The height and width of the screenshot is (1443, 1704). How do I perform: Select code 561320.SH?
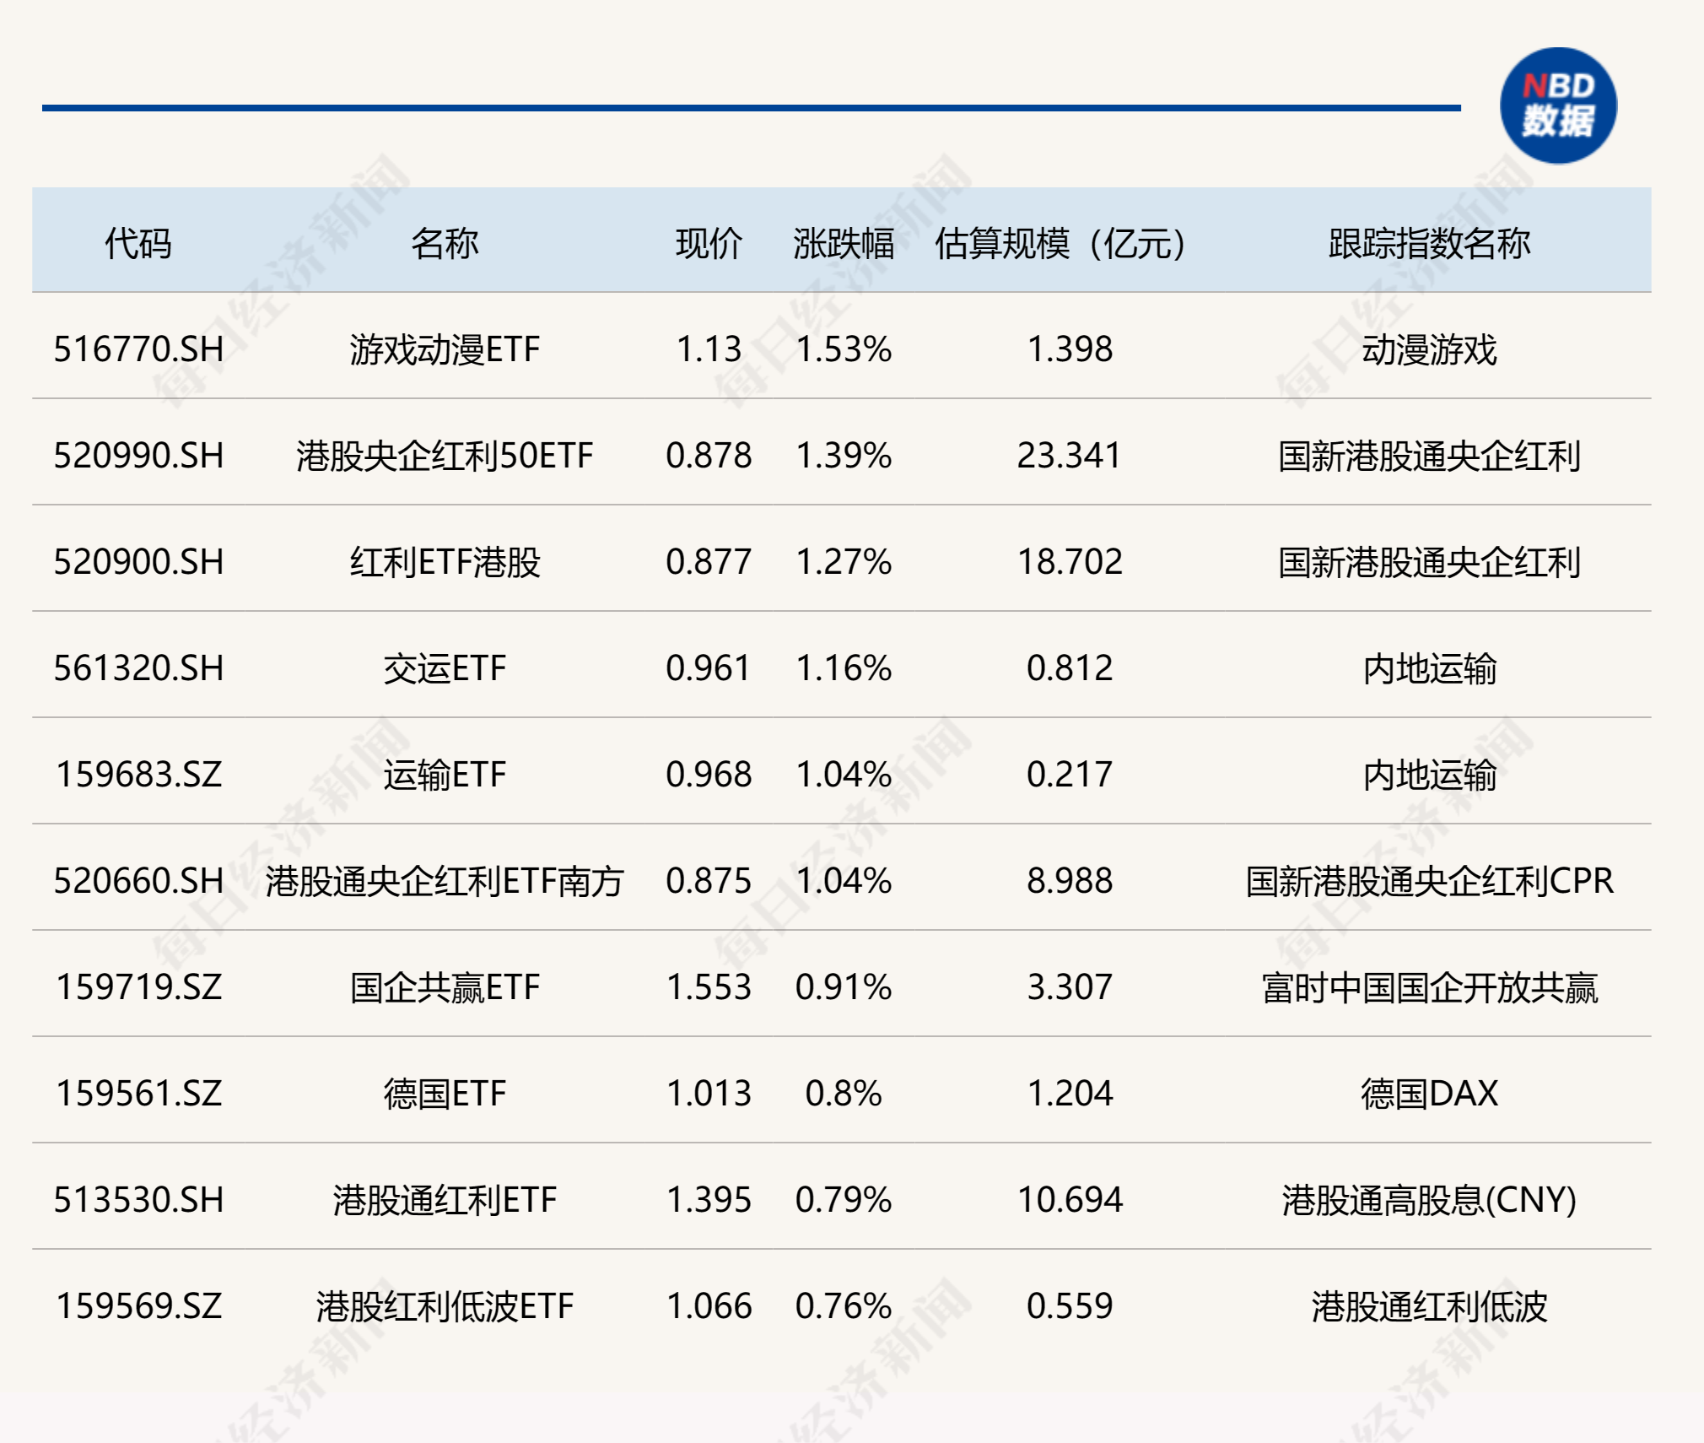point(138,668)
